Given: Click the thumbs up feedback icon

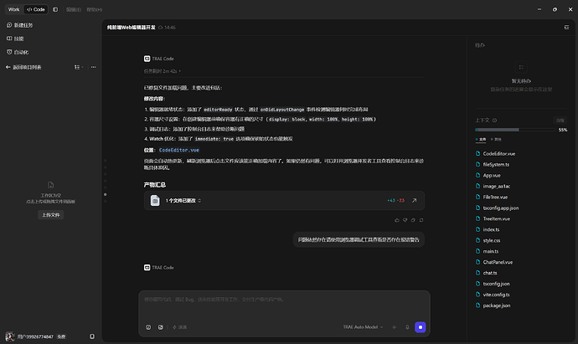Looking at the screenshot, I should (397, 220).
